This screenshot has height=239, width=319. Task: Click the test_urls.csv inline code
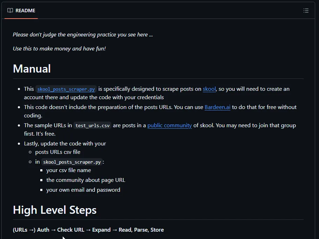[92, 125]
